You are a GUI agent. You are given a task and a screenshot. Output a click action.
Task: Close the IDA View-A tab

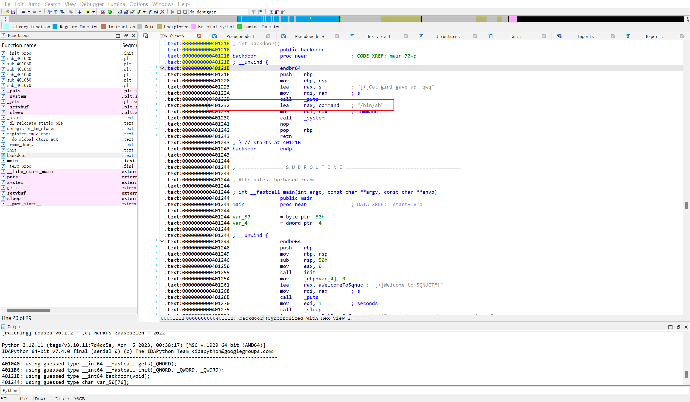pyautogui.click(x=199, y=36)
